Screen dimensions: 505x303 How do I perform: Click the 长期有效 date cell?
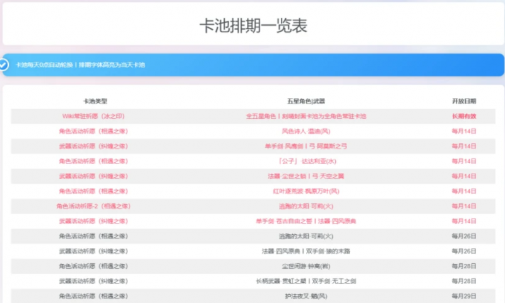pos(464,116)
